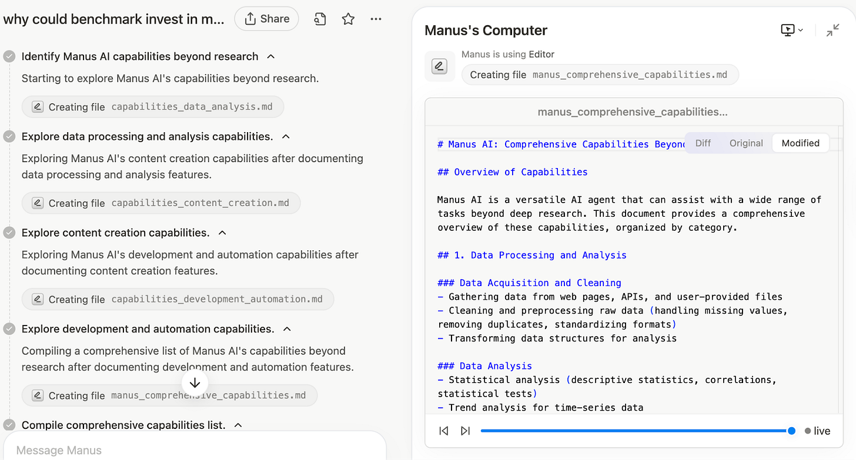
Task: Open 'Creating file capabilities_data_analysis.md' chip
Action: pos(153,107)
